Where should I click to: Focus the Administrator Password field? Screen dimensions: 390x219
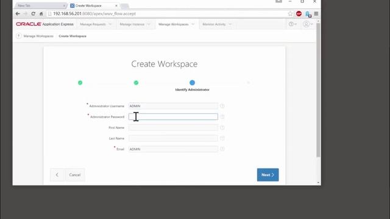(x=173, y=117)
